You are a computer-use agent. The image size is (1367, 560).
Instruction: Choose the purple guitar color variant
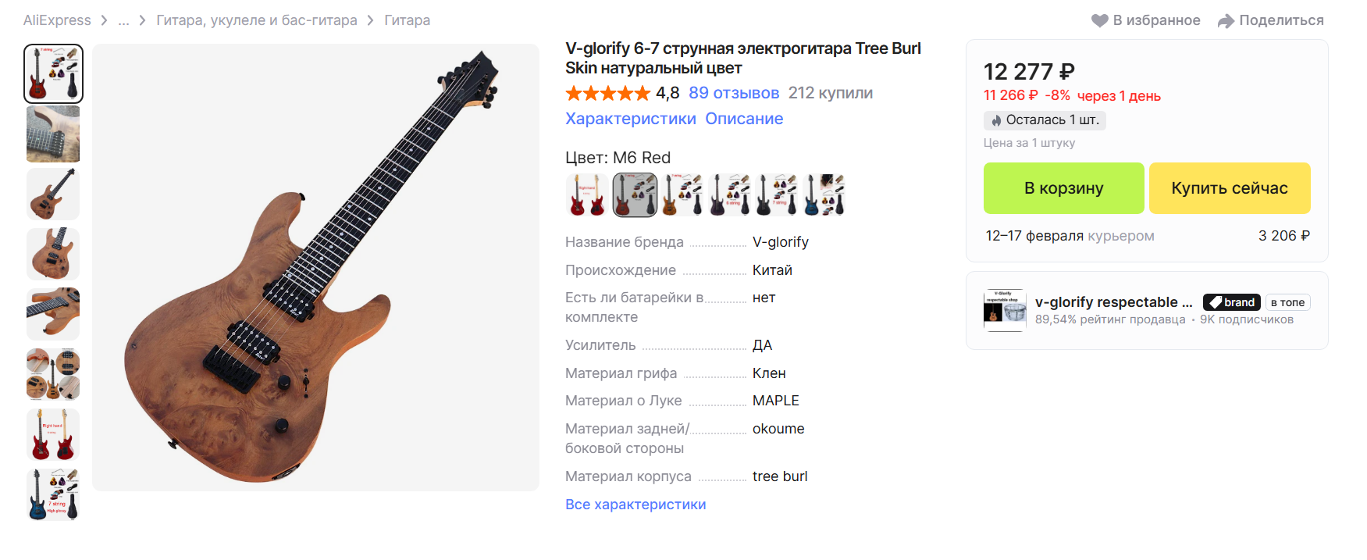coord(729,194)
